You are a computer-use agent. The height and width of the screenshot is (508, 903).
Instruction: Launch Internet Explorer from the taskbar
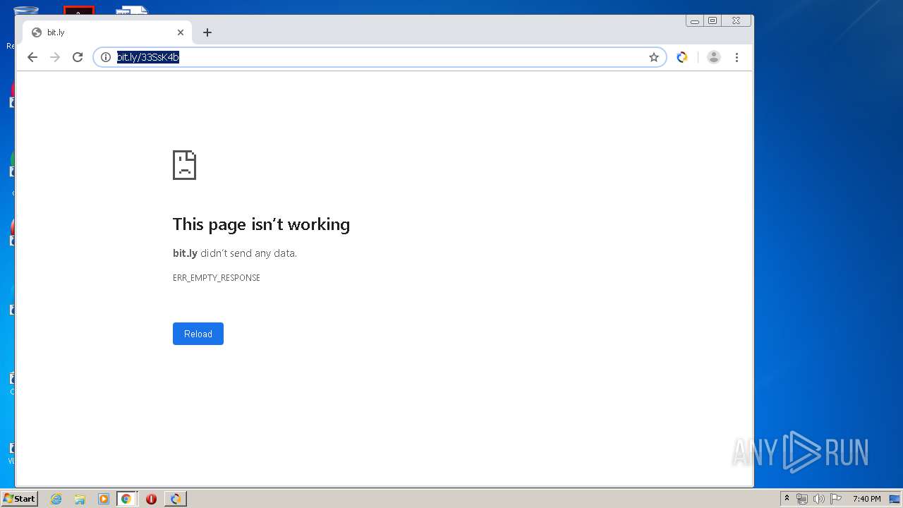tap(56, 499)
